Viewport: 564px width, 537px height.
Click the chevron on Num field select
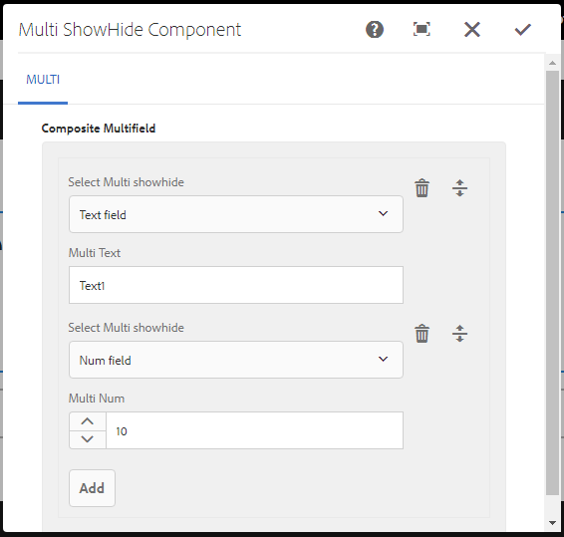(383, 360)
